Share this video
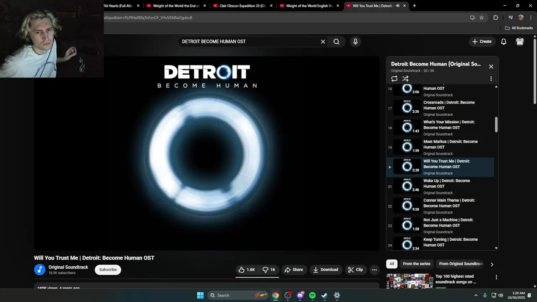The height and width of the screenshot is (302, 537). click(x=293, y=270)
